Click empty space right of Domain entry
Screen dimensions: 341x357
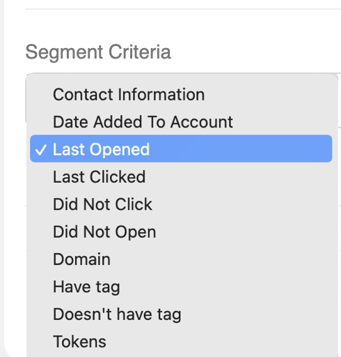pyautogui.click(x=221, y=259)
